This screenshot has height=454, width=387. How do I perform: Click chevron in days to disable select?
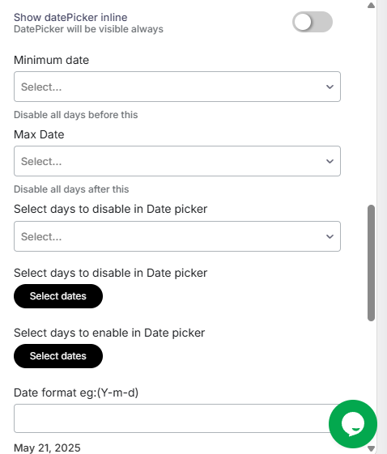pyautogui.click(x=330, y=236)
